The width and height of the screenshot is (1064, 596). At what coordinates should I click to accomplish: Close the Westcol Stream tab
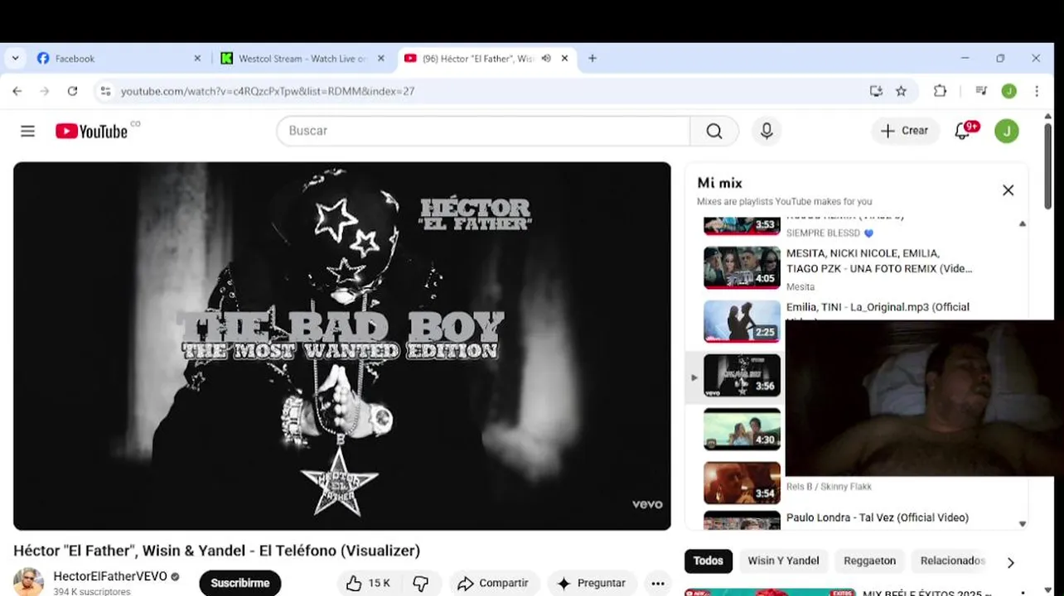381,59
